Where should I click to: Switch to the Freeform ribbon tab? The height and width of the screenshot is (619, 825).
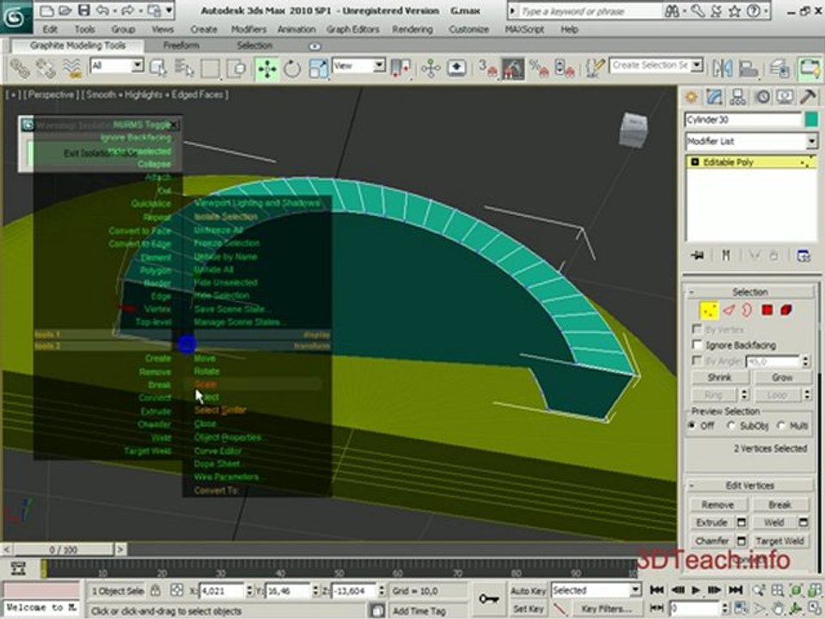pyautogui.click(x=181, y=46)
